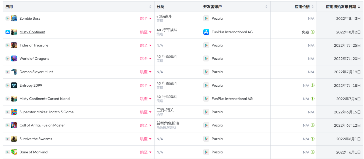The image size is (364, 159).
Task: Open the Misty Continent app link
Action: click(x=32, y=32)
